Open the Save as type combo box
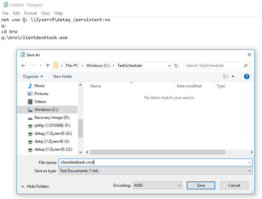262x199 pixels. (x=156, y=171)
